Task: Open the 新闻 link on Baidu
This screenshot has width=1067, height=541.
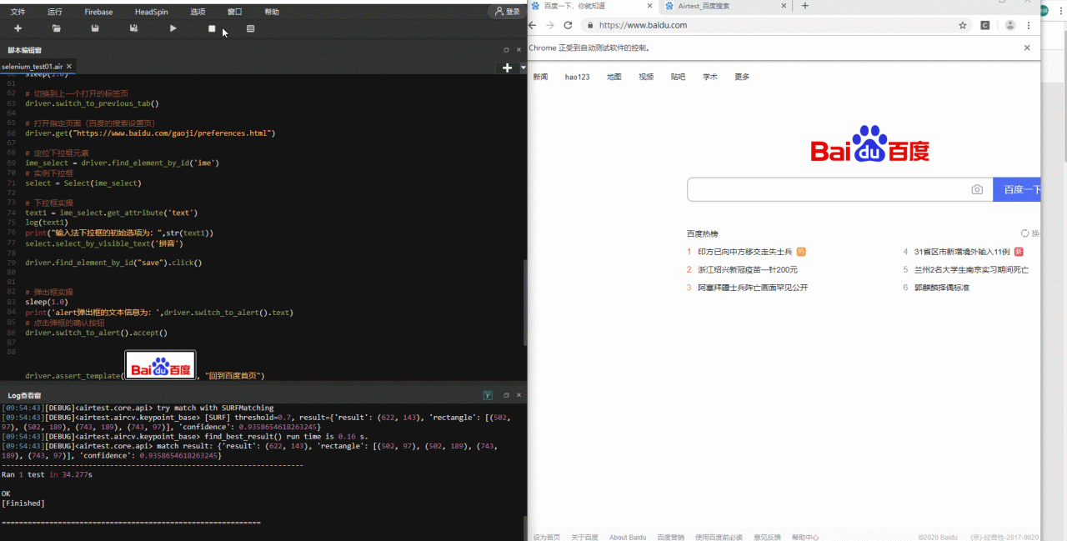Action: (x=540, y=77)
